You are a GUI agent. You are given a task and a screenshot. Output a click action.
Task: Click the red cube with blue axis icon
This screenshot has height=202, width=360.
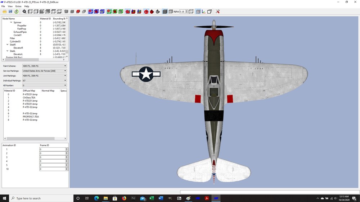(x=134, y=12)
